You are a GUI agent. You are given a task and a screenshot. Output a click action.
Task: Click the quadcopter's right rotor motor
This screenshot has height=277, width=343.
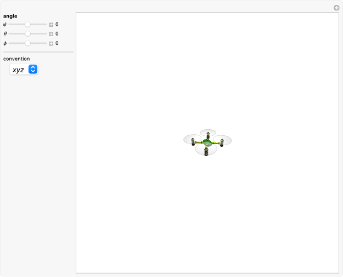222,143
